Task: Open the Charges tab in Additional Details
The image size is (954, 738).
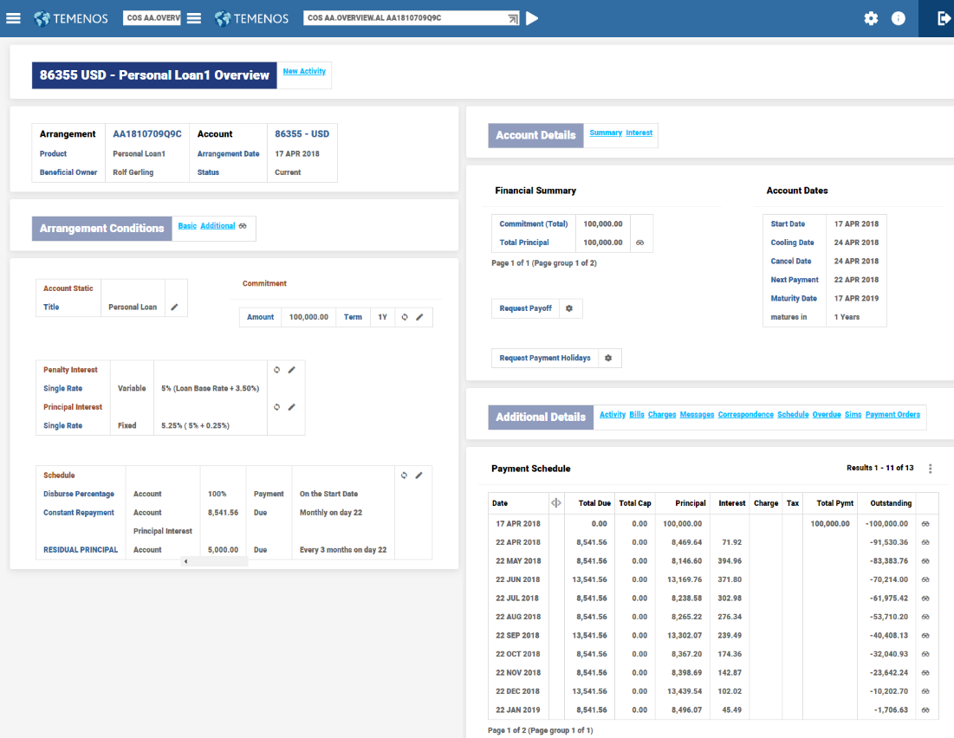Action: (662, 415)
